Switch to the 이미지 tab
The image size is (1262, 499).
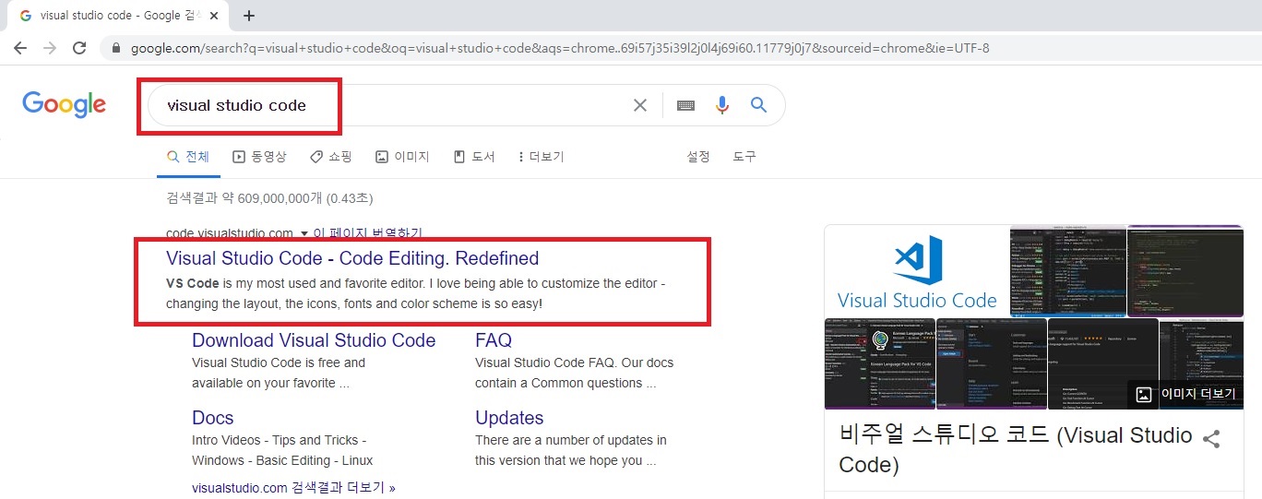click(402, 157)
